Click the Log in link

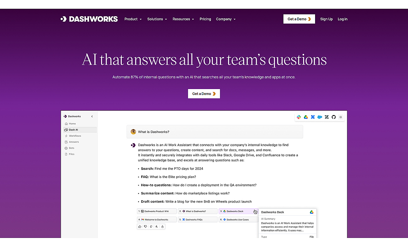[342, 19]
